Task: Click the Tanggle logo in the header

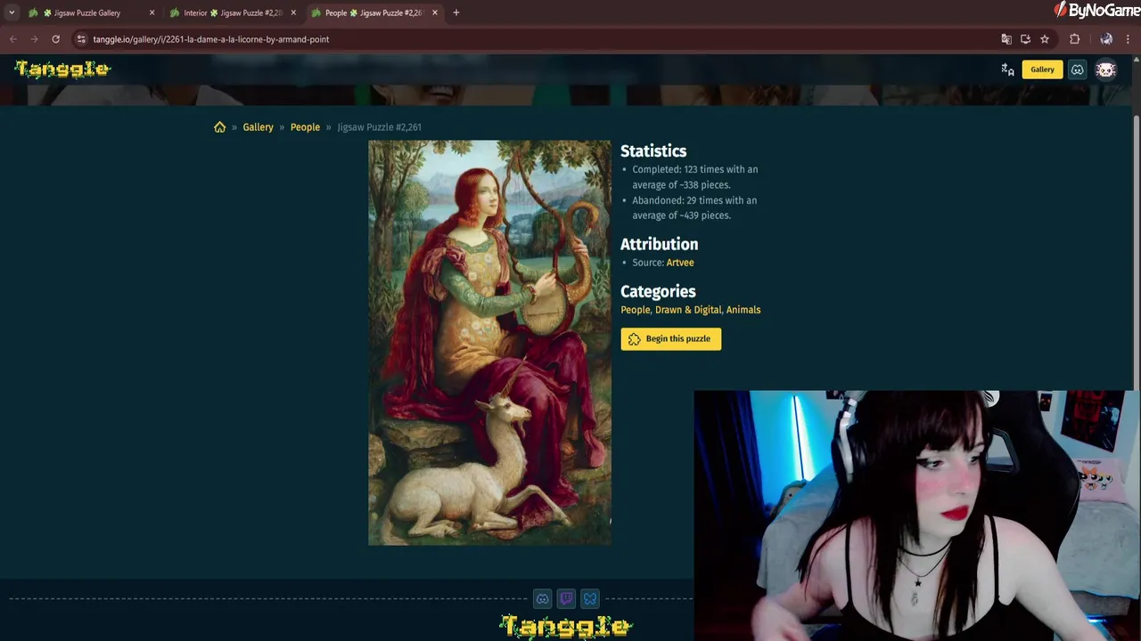Action: 62,69
